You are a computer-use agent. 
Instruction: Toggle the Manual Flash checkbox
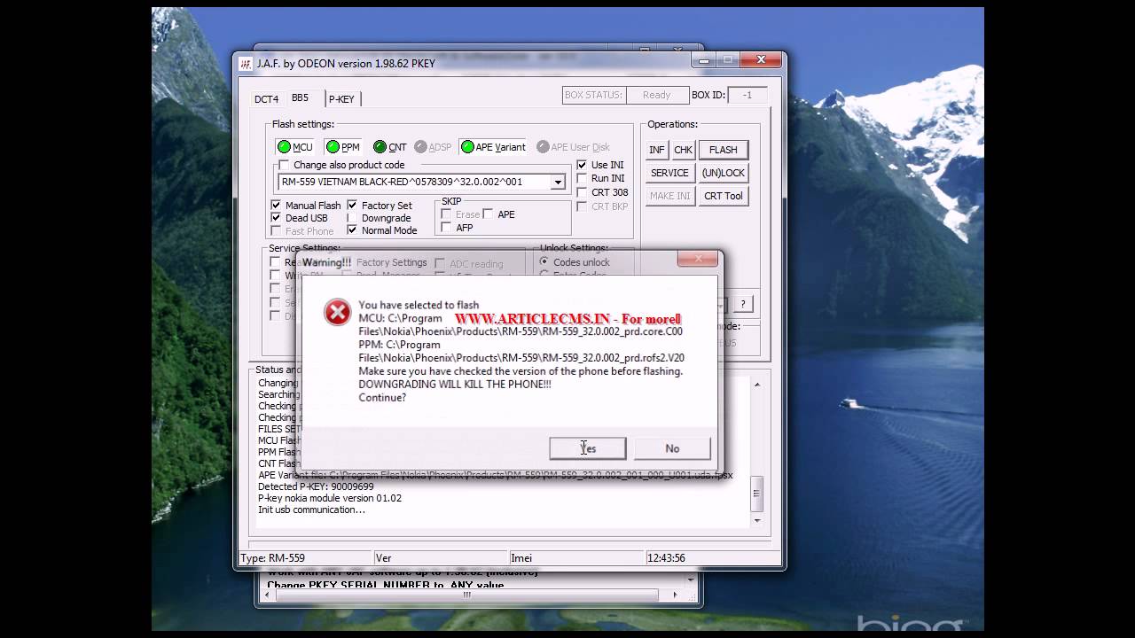[x=276, y=206]
